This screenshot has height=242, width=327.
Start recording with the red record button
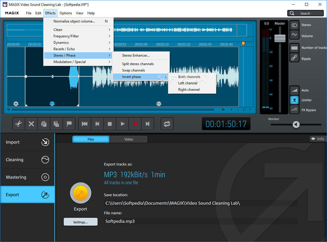(135, 124)
